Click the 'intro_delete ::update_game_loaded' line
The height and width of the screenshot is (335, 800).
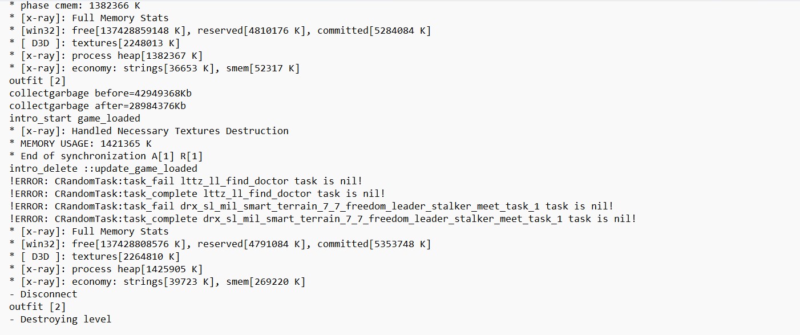103,169
